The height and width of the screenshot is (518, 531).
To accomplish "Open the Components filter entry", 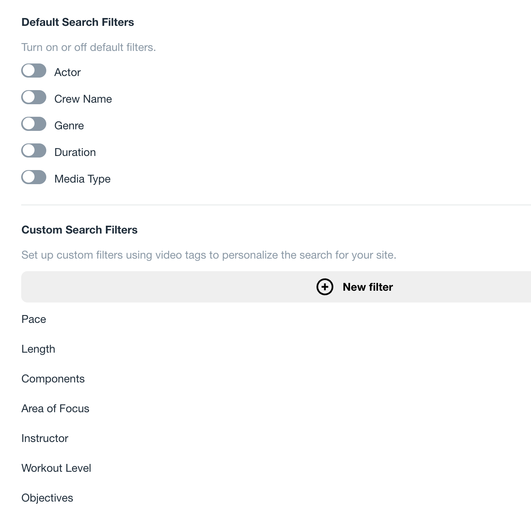I will click(x=53, y=379).
